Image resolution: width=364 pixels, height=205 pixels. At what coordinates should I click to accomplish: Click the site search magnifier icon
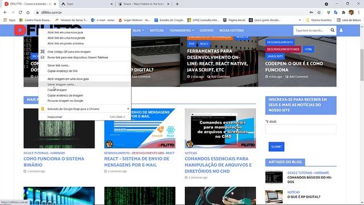[332, 30]
